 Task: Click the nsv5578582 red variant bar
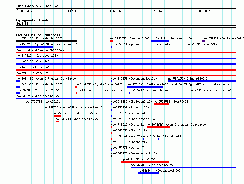coord(161,104)
